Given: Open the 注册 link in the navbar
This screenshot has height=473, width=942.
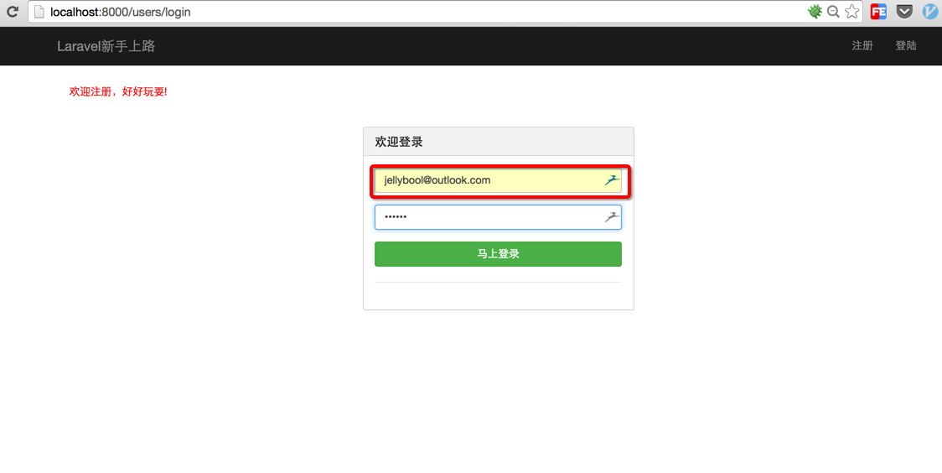Looking at the screenshot, I should [x=862, y=46].
